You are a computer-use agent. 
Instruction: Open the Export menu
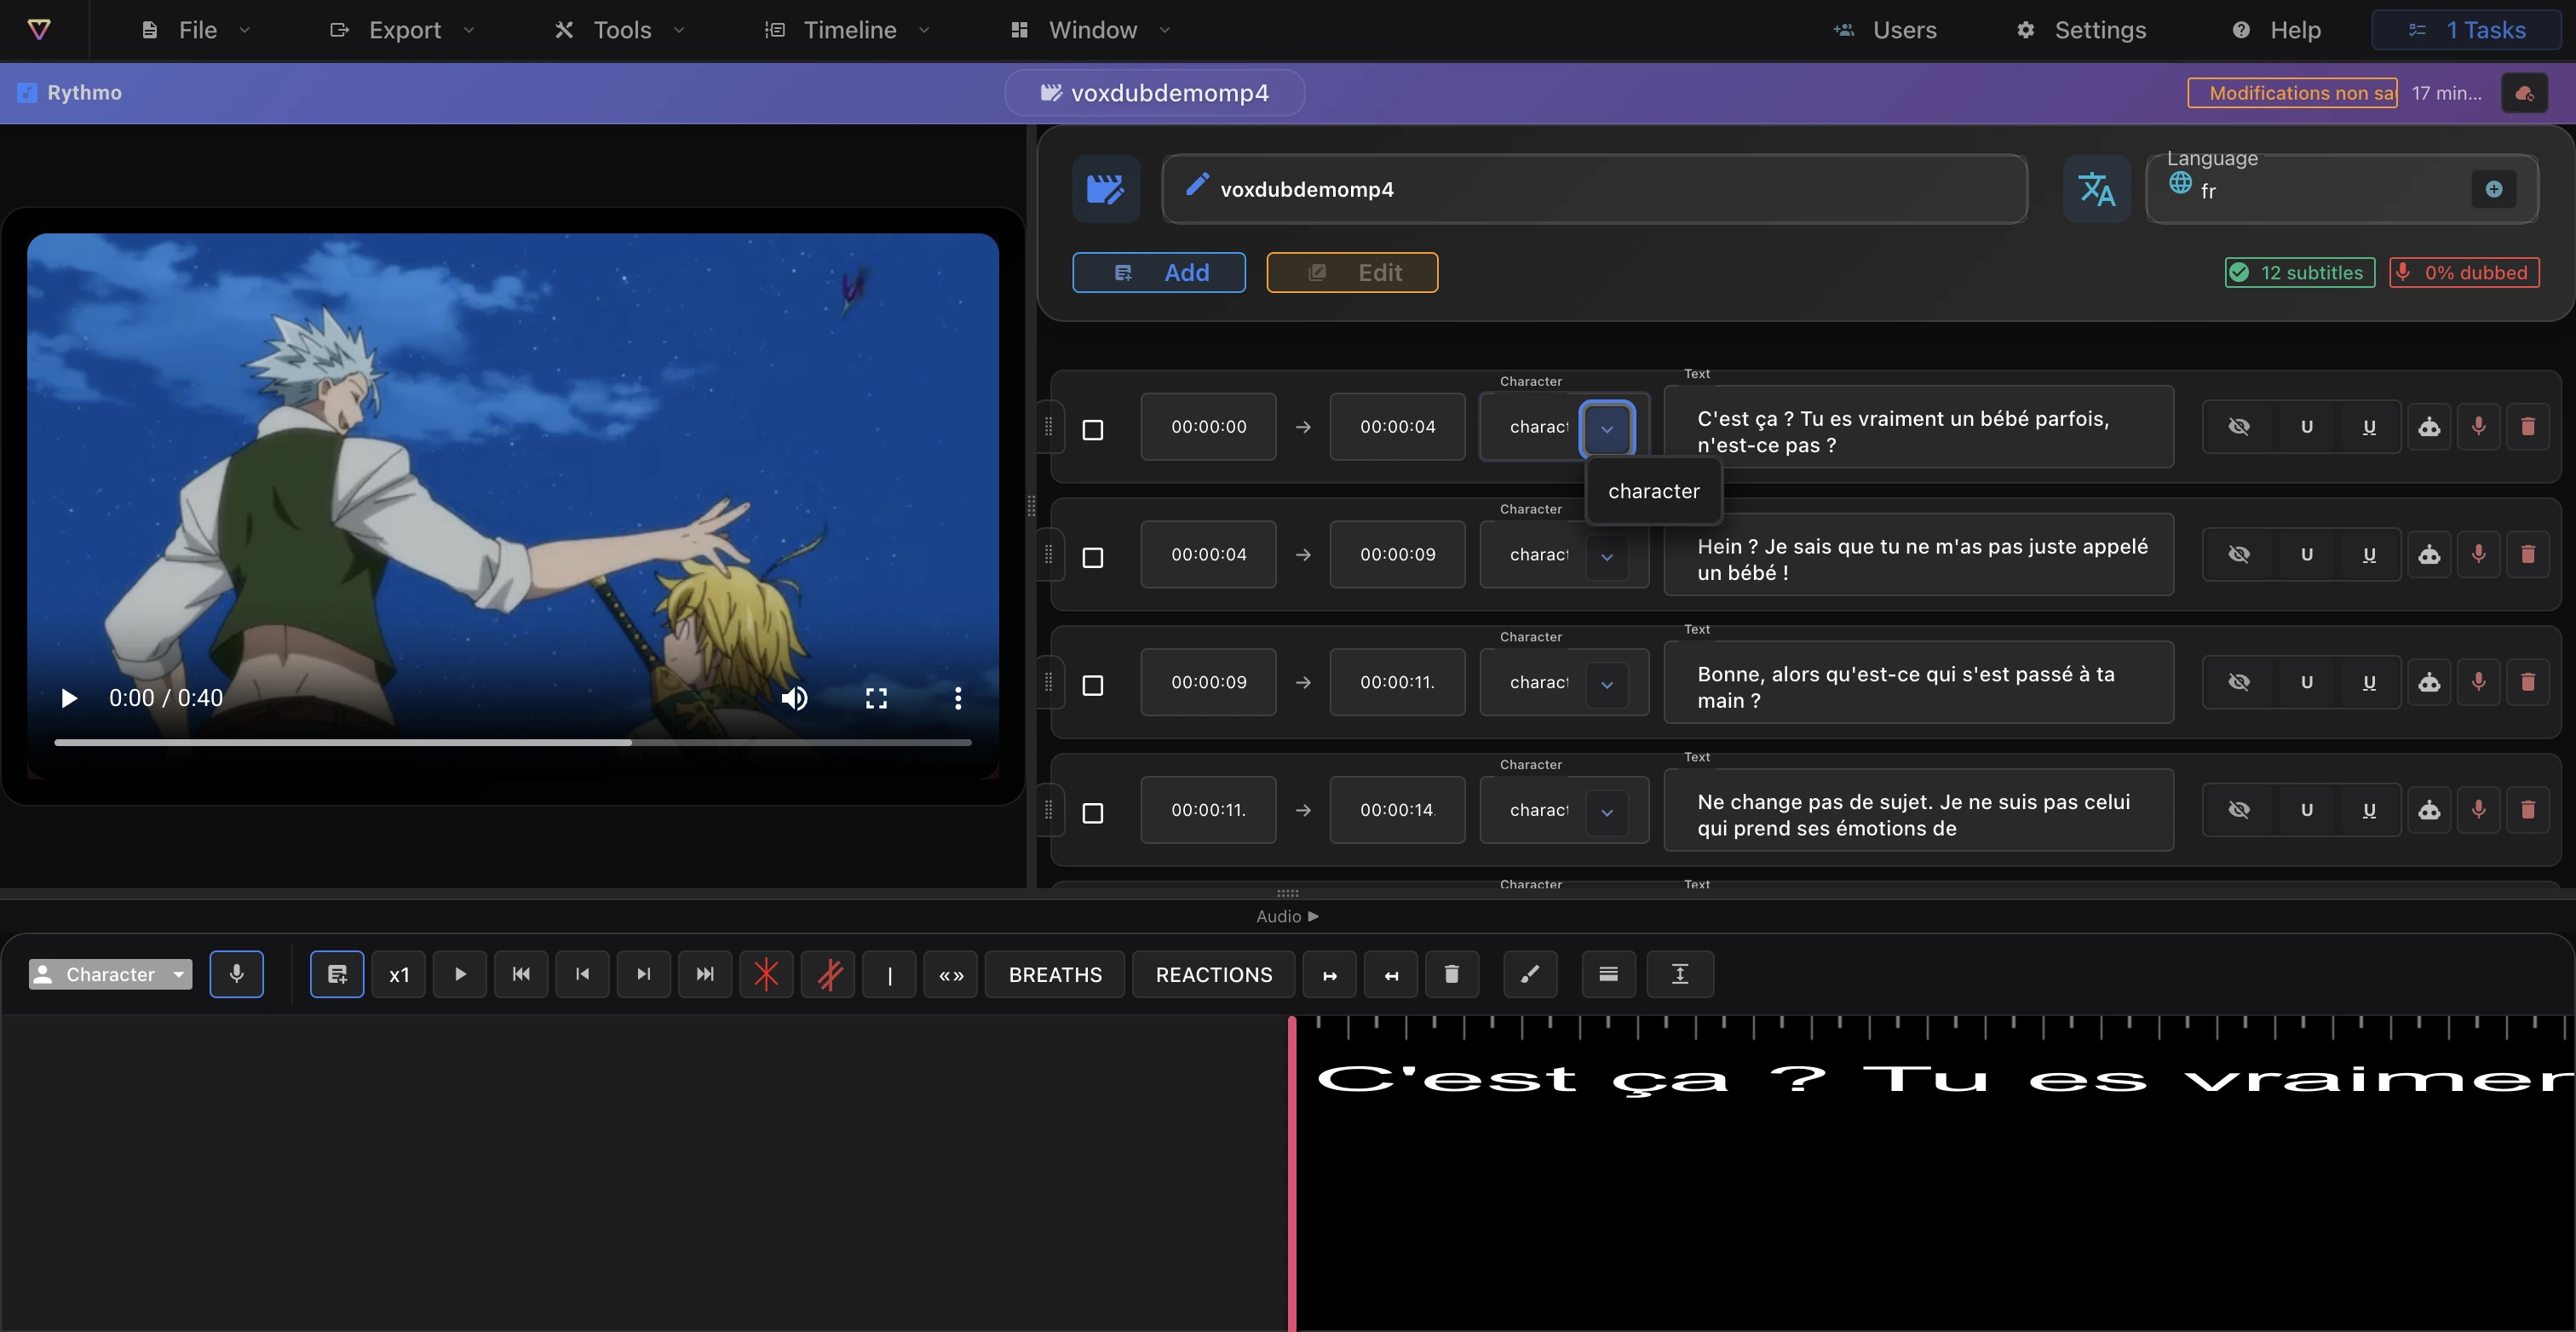[402, 30]
